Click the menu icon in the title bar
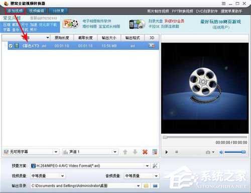Image resolution: width=251 pixels, height=193 pixels. click(223, 4)
